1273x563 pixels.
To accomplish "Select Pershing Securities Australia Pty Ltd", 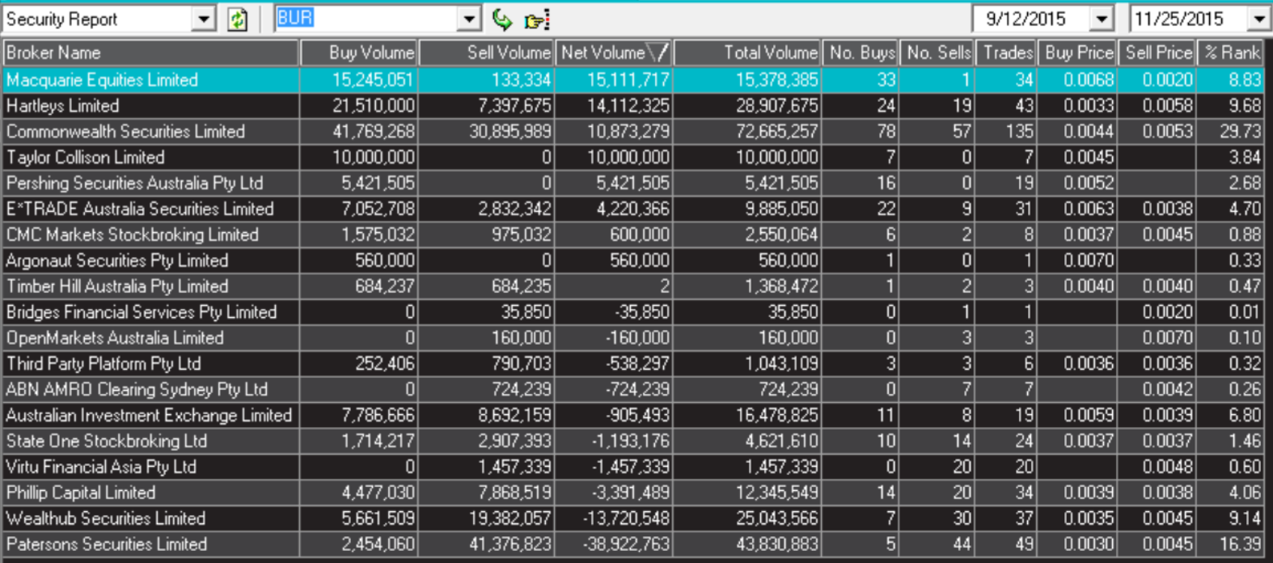I will tap(134, 184).
